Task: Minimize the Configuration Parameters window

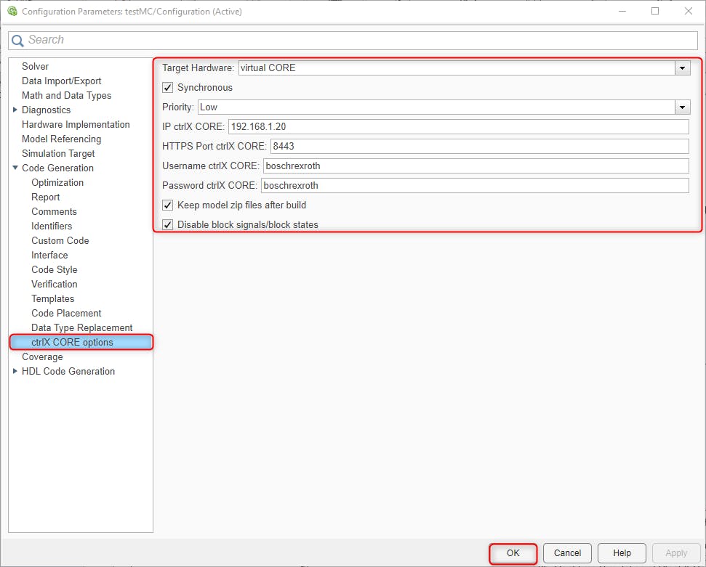Action: click(x=622, y=11)
